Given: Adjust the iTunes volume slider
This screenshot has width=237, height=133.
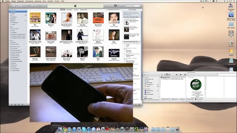Looking at the screenshot, I should (34, 6).
